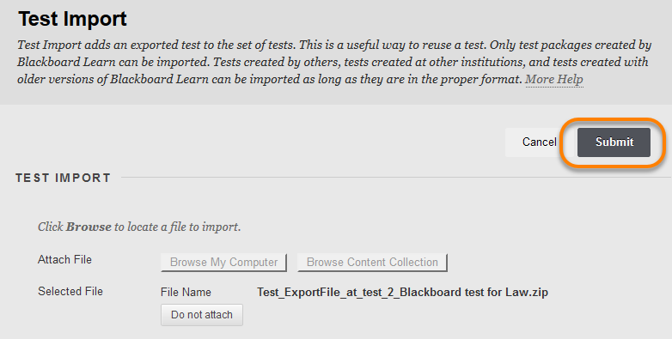
Task: Choose Browse My Computer
Action: pos(223,262)
